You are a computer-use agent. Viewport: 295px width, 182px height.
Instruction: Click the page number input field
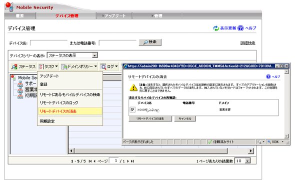tap(114, 160)
